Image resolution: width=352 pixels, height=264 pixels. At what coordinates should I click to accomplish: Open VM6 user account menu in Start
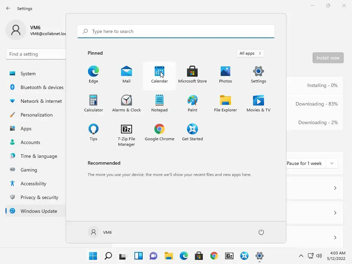click(100, 232)
